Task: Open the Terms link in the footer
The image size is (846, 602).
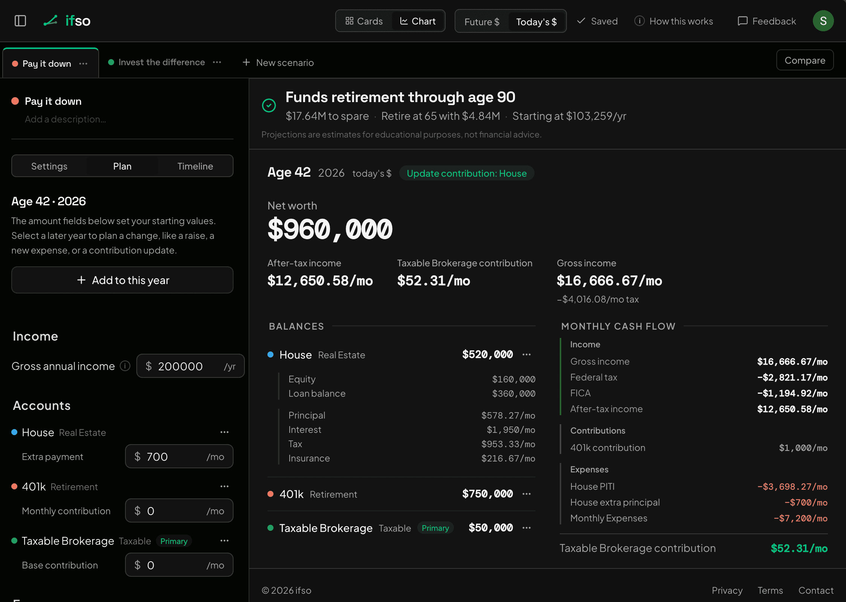Action: (770, 590)
